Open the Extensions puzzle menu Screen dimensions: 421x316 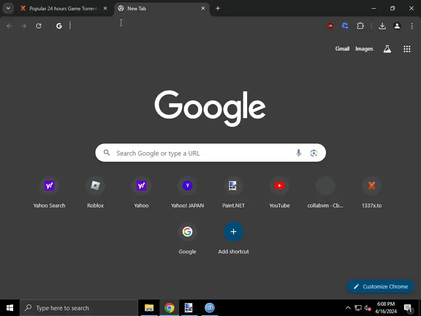(360, 26)
